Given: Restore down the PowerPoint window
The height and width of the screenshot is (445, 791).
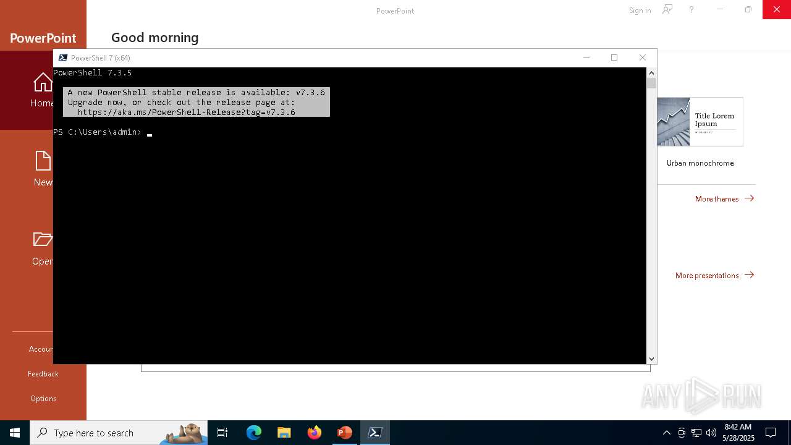Looking at the screenshot, I should pos(748,10).
